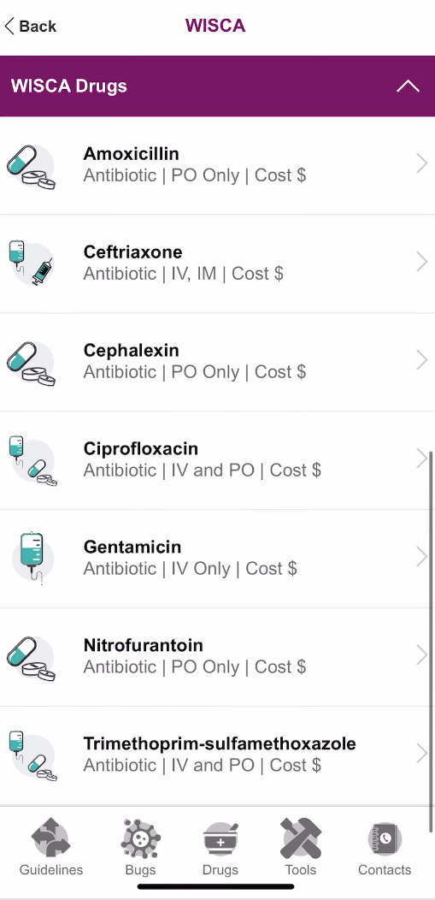
Task: Tap the Trimethoprim-sulfamethoxazole IV and pill icon
Action: 32,755
